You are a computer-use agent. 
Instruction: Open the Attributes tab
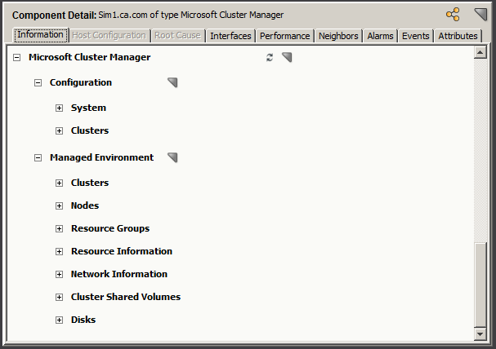(458, 36)
